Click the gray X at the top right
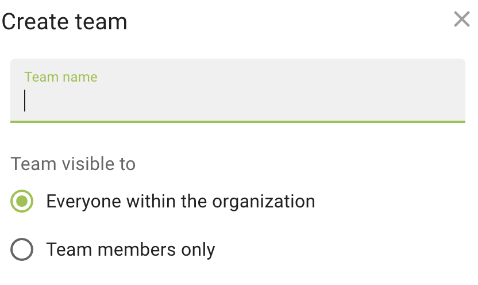Screen dimensions: 478x285 pos(462,20)
